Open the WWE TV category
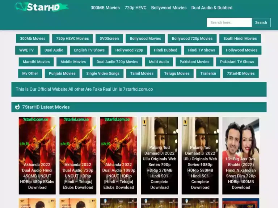Viewport: 278px width, 208px height. click(26, 50)
